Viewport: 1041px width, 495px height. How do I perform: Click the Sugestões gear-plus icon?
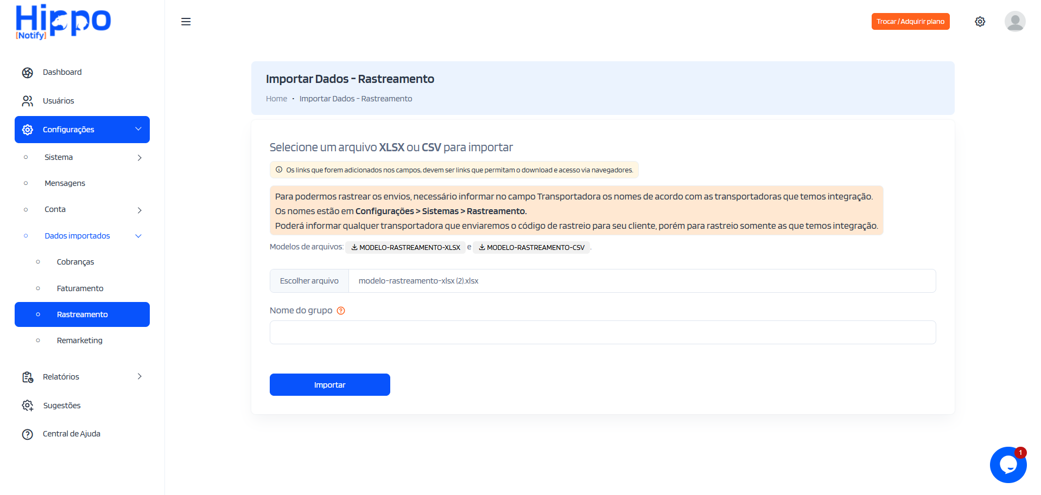[x=28, y=406]
